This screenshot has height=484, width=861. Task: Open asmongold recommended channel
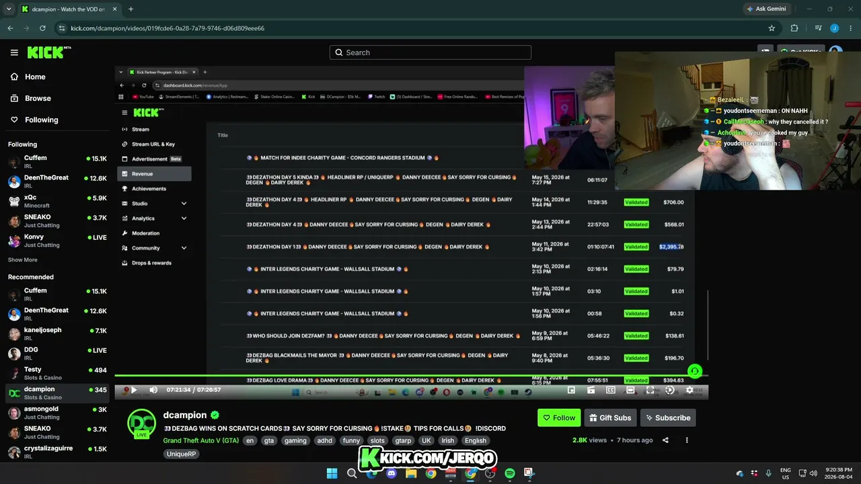(57, 413)
